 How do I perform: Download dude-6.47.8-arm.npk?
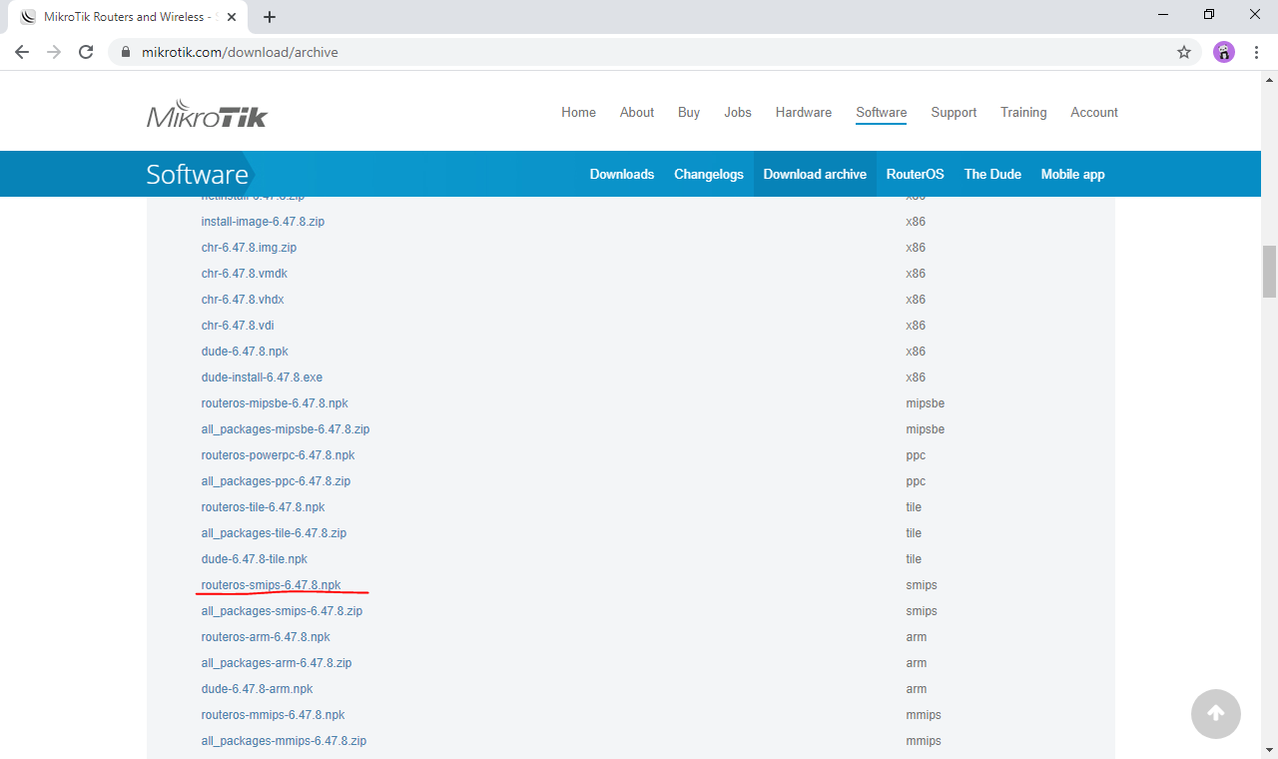[x=257, y=689]
